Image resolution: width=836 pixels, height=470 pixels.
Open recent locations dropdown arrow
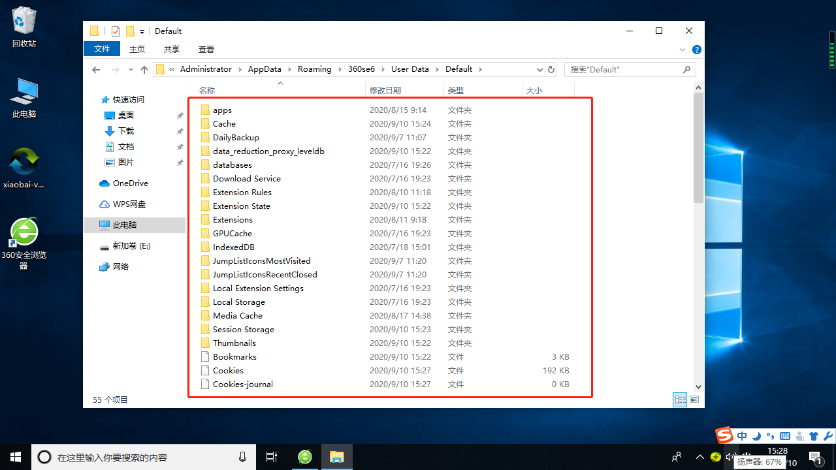pos(130,69)
